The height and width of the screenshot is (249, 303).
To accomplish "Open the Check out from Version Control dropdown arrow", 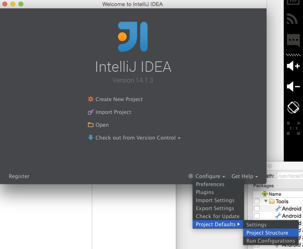I will tap(179, 138).
